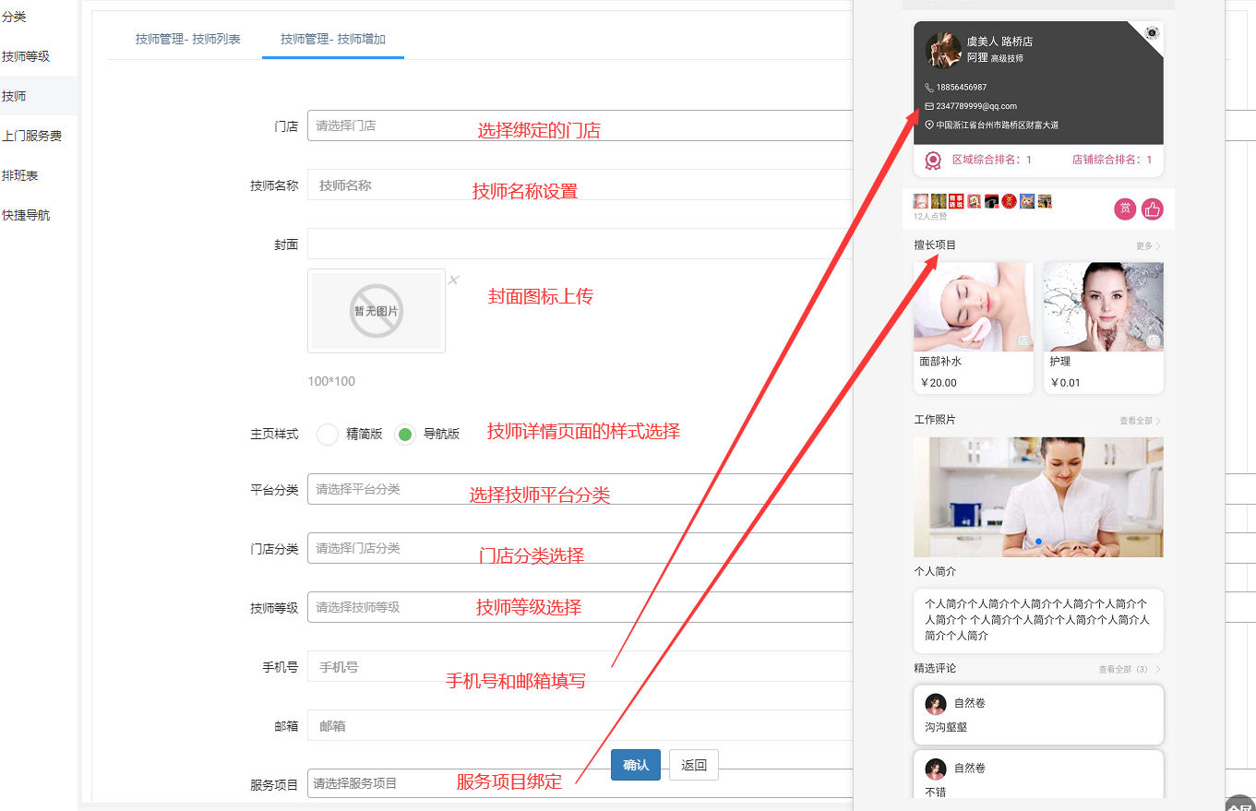Click the phone number icon on technician card
This screenshot has height=811, width=1256.
point(929,88)
